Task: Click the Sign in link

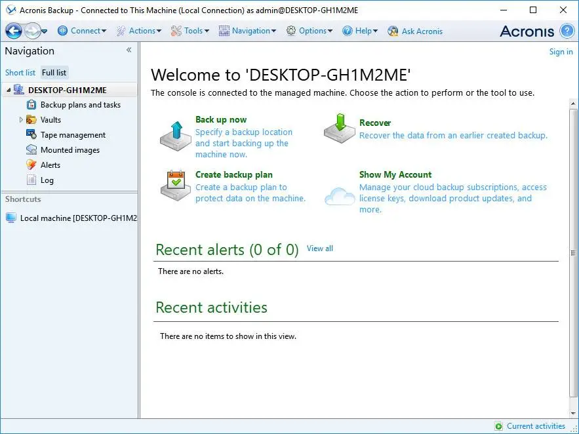Action: [x=561, y=52]
